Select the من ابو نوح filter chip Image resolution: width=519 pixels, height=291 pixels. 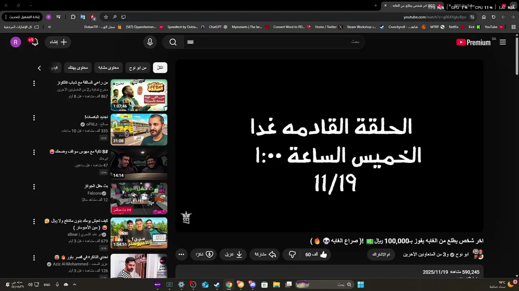(x=138, y=67)
